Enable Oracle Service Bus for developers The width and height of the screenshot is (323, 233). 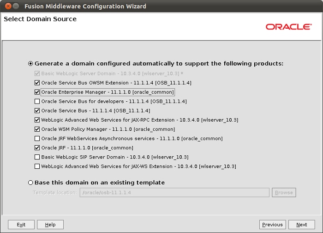37,101
